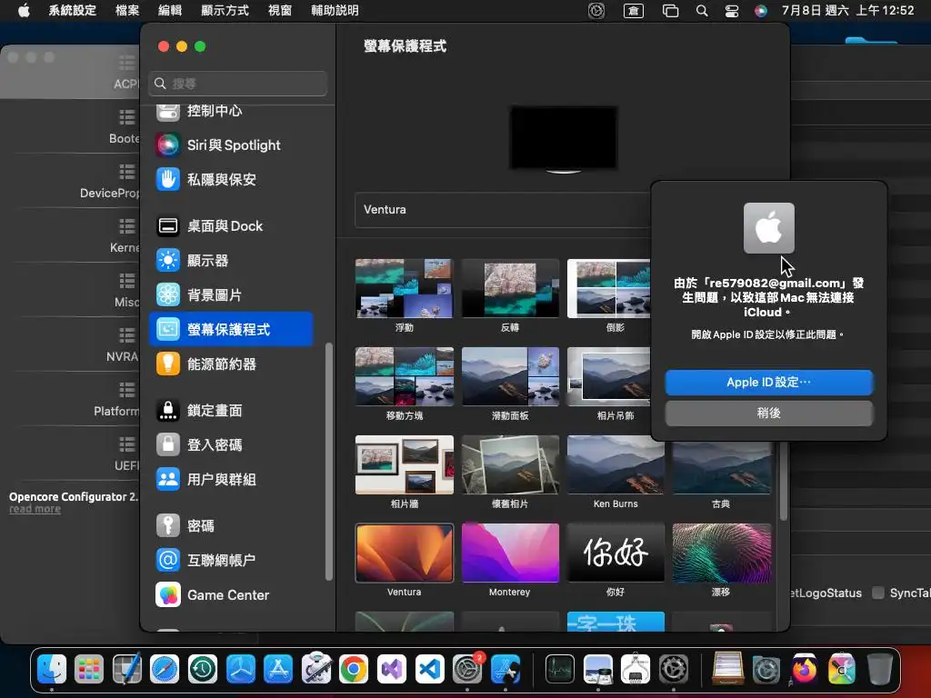This screenshot has width=931, height=698.
Task: Click 稍後 button in iCloud dialog
Action: click(x=769, y=414)
